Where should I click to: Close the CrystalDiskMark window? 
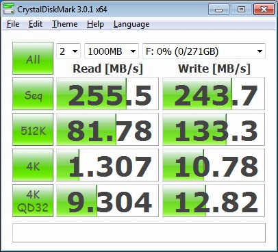click(264, 10)
